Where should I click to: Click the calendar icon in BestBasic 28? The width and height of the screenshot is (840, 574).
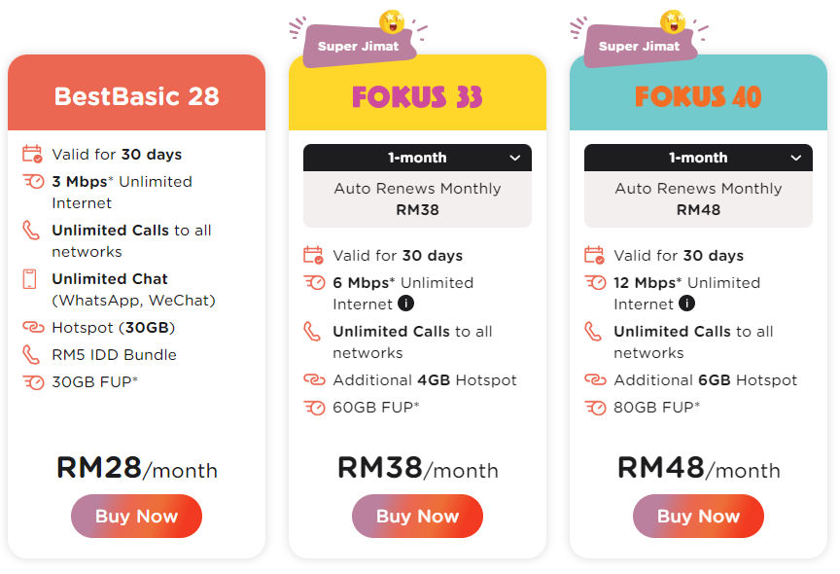click(32, 154)
